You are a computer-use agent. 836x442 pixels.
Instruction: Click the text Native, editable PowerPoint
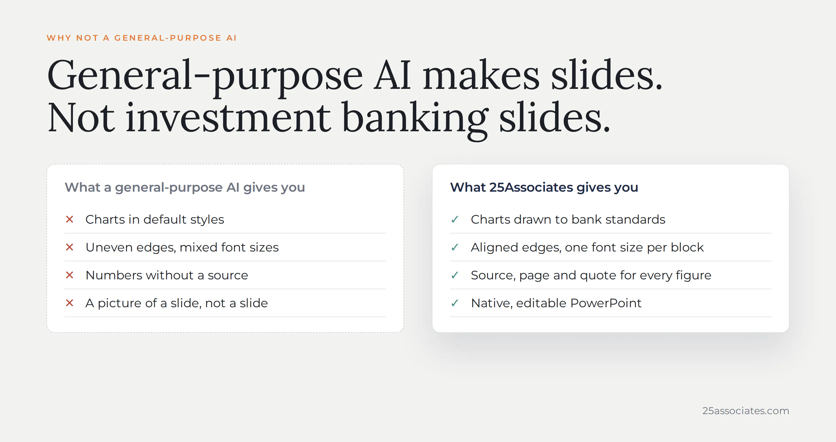556,303
